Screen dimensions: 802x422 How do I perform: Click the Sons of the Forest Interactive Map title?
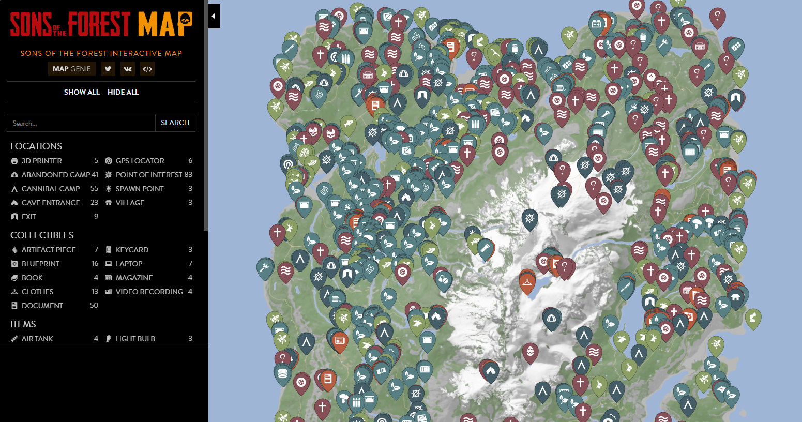tap(101, 53)
